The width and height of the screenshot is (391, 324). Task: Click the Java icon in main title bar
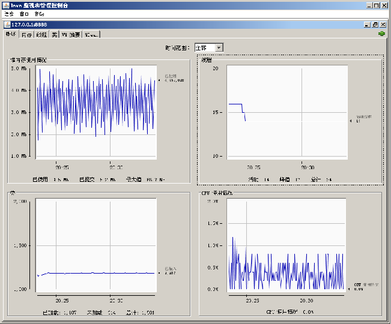(5, 4)
